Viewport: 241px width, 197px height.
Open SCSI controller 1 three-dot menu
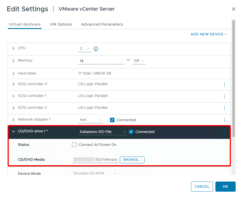point(224,96)
